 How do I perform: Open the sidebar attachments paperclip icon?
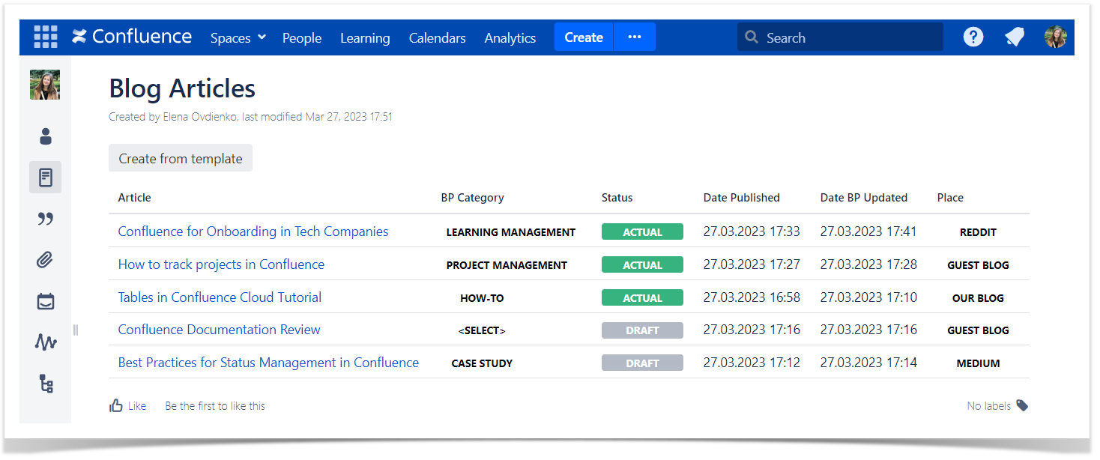[x=46, y=260]
